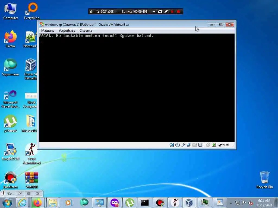Select the Supermium desktop shortcut
The image size is (278, 208).
point(11,67)
